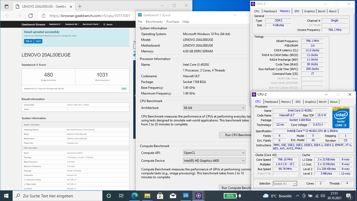Click the 480 single-core score

[x=49, y=75]
